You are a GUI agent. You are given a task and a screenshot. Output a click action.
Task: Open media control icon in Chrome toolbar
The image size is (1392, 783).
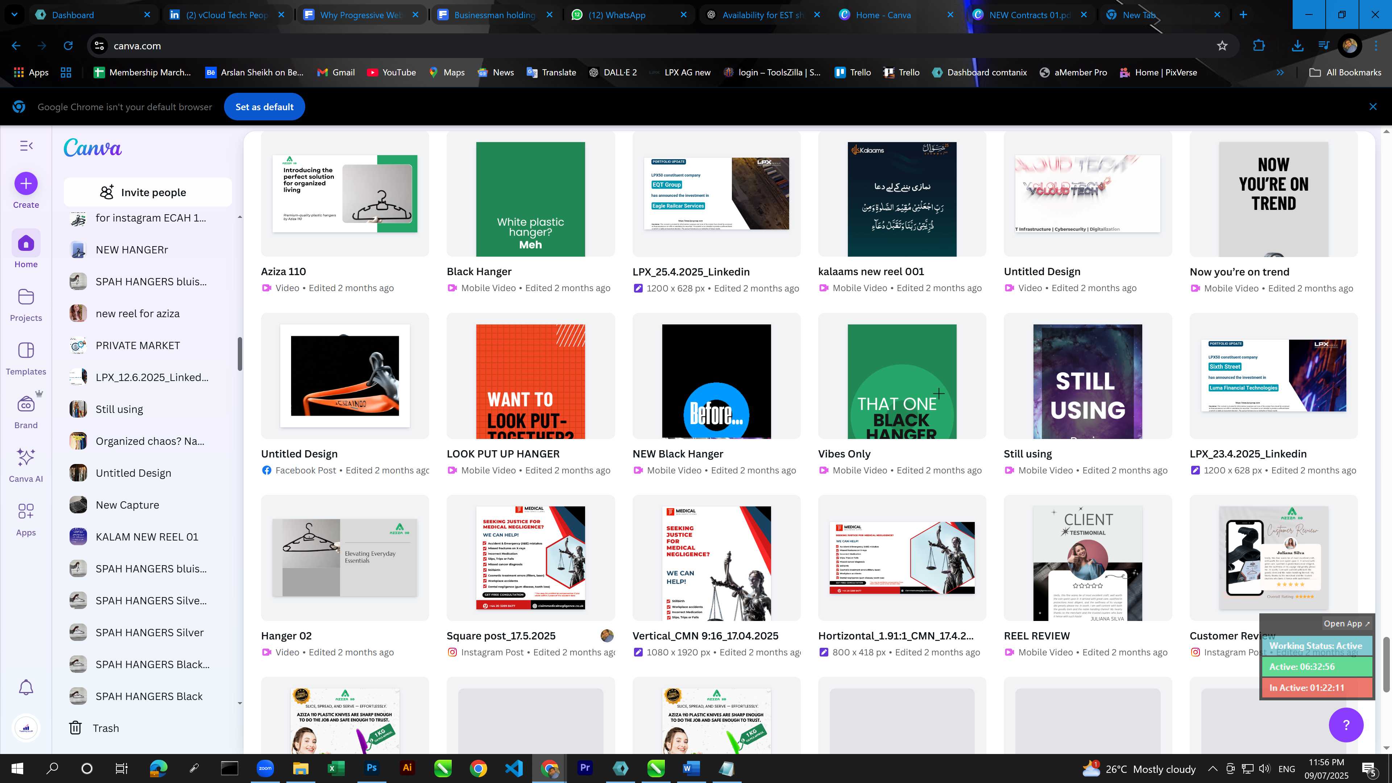(x=1324, y=46)
